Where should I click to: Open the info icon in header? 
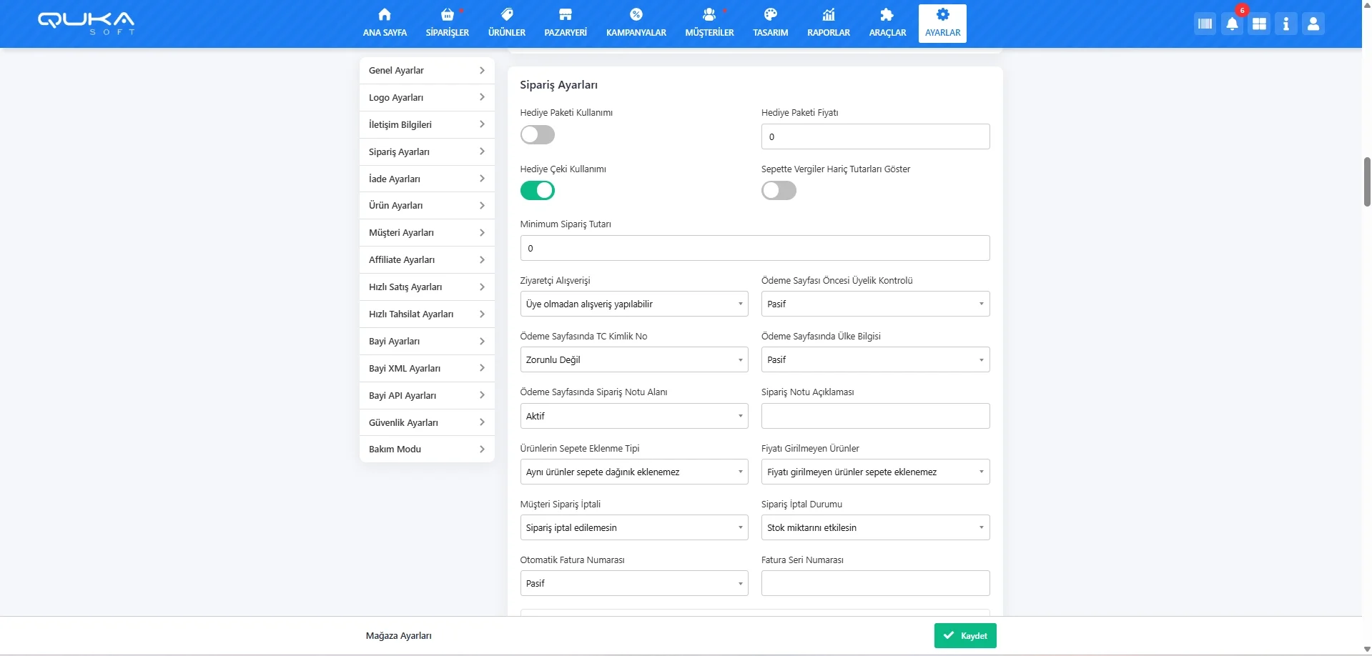click(1285, 24)
